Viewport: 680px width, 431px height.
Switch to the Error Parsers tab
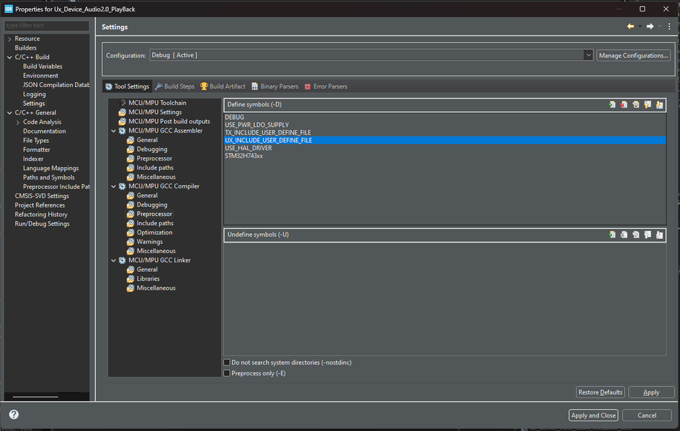pyautogui.click(x=325, y=86)
